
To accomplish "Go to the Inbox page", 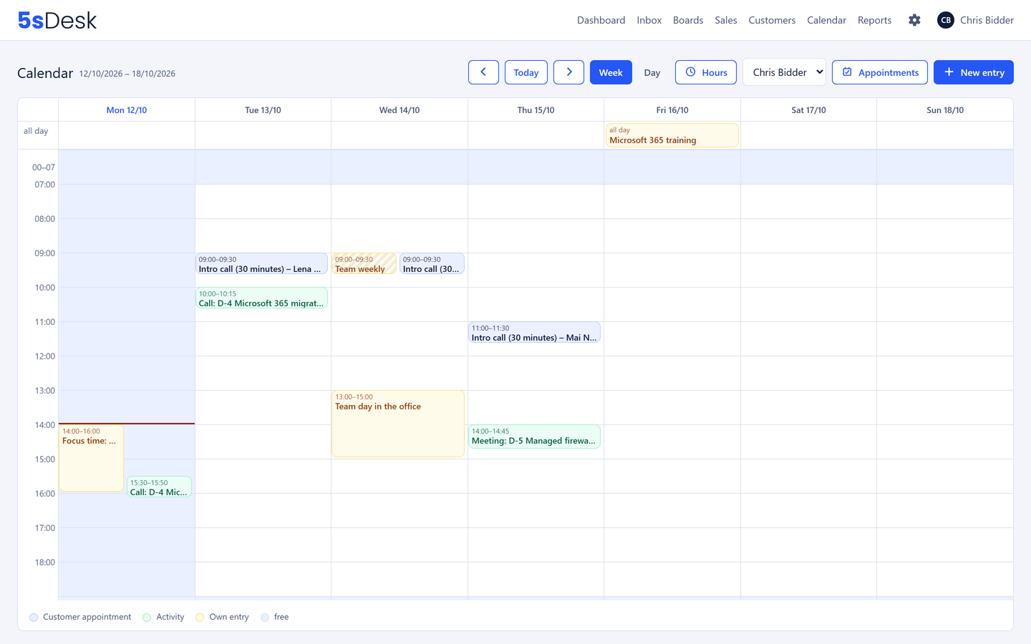I will coord(649,20).
